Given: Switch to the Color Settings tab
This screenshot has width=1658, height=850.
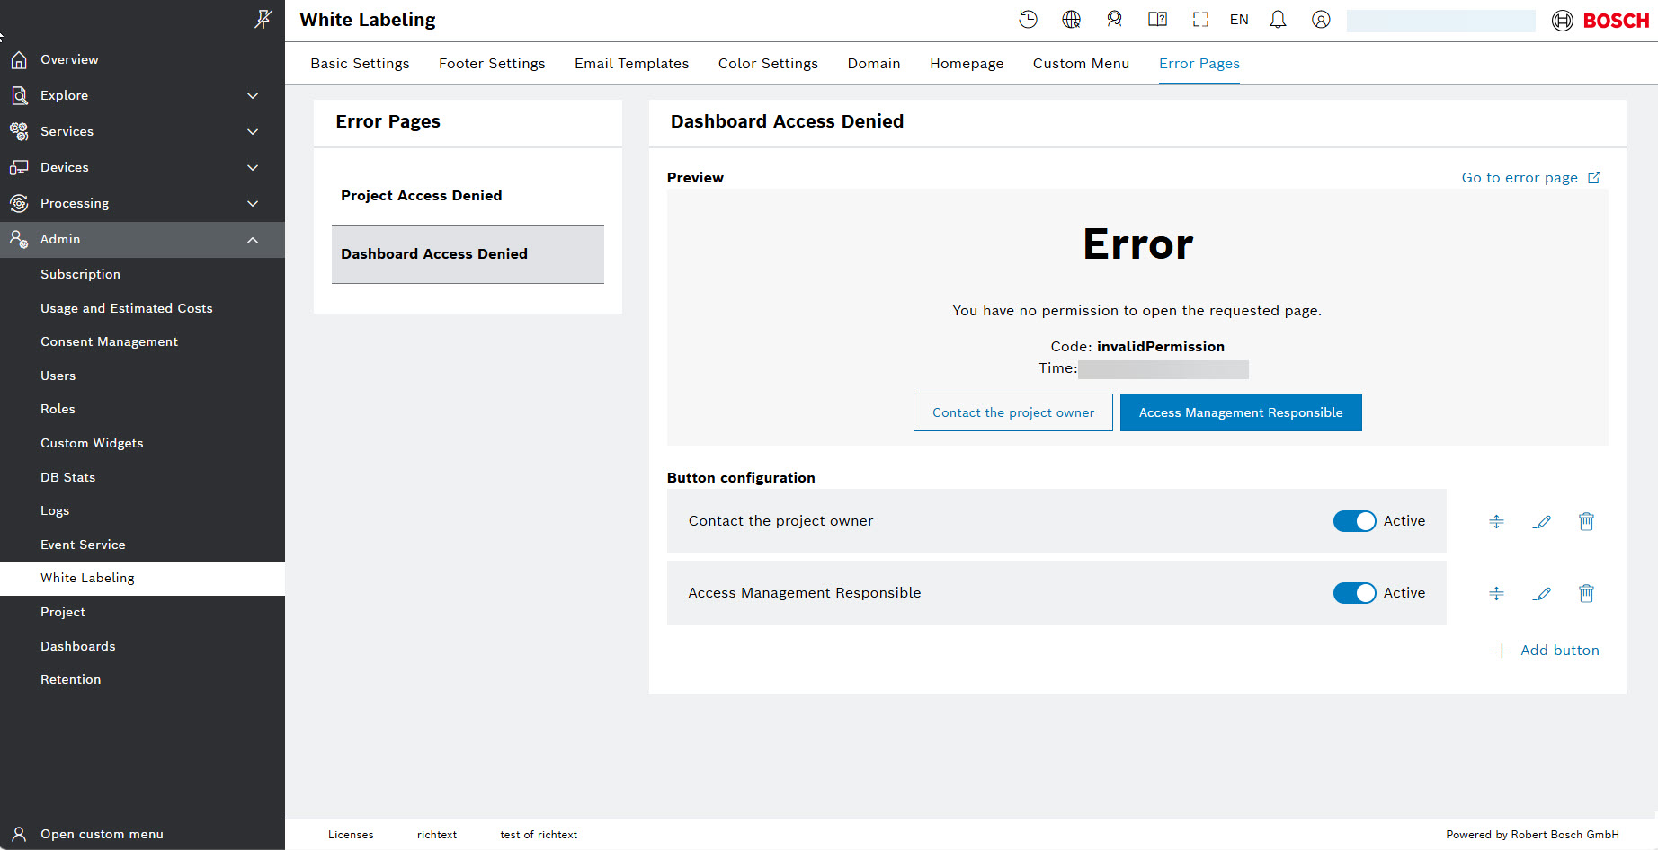Looking at the screenshot, I should 768,64.
